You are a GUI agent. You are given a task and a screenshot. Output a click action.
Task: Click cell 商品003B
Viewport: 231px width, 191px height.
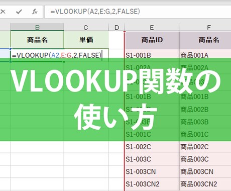click(x=205, y=122)
